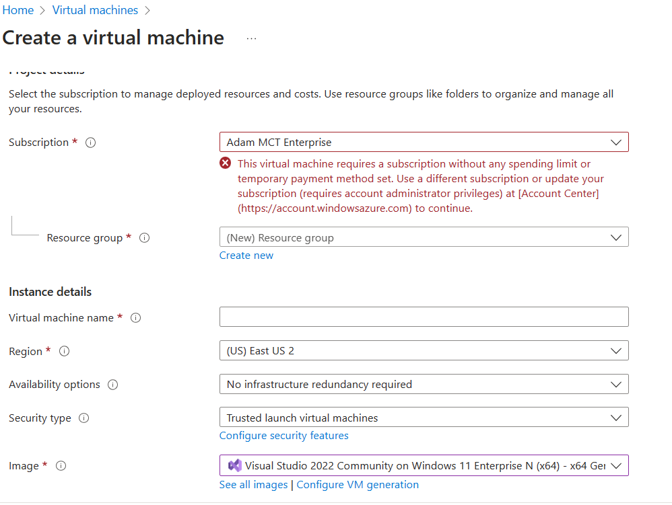This screenshot has width=672, height=505.
Task: Click the Create new resource group link
Action: tap(246, 256)
